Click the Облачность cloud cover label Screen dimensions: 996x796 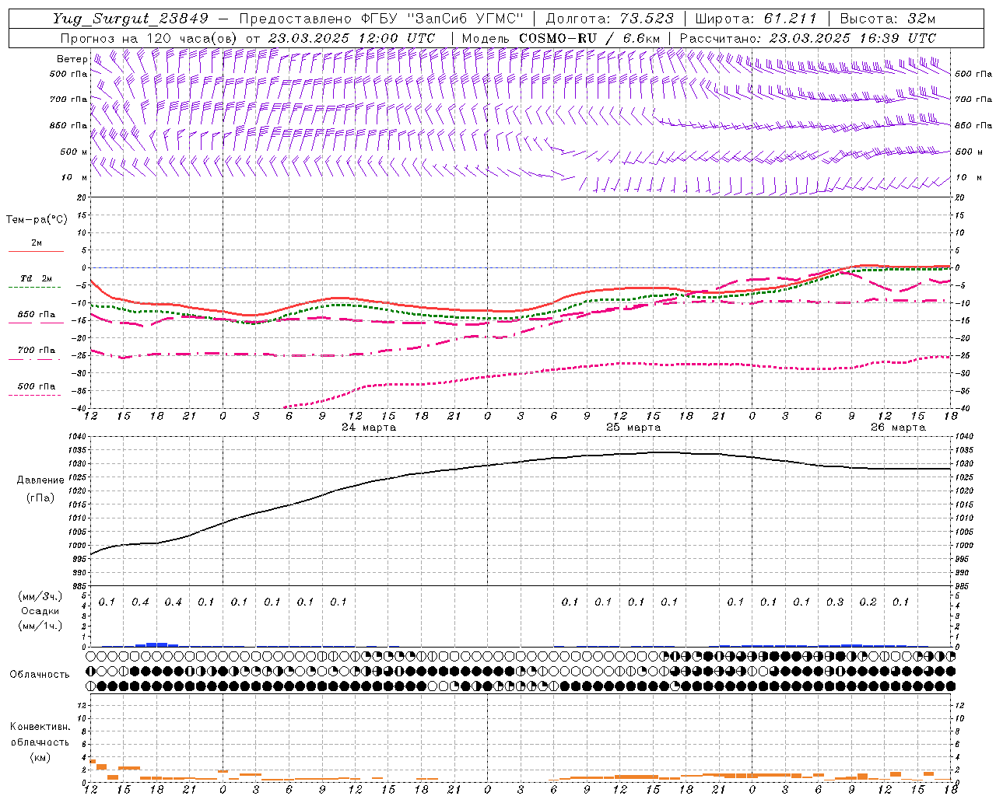coord(40,675)
